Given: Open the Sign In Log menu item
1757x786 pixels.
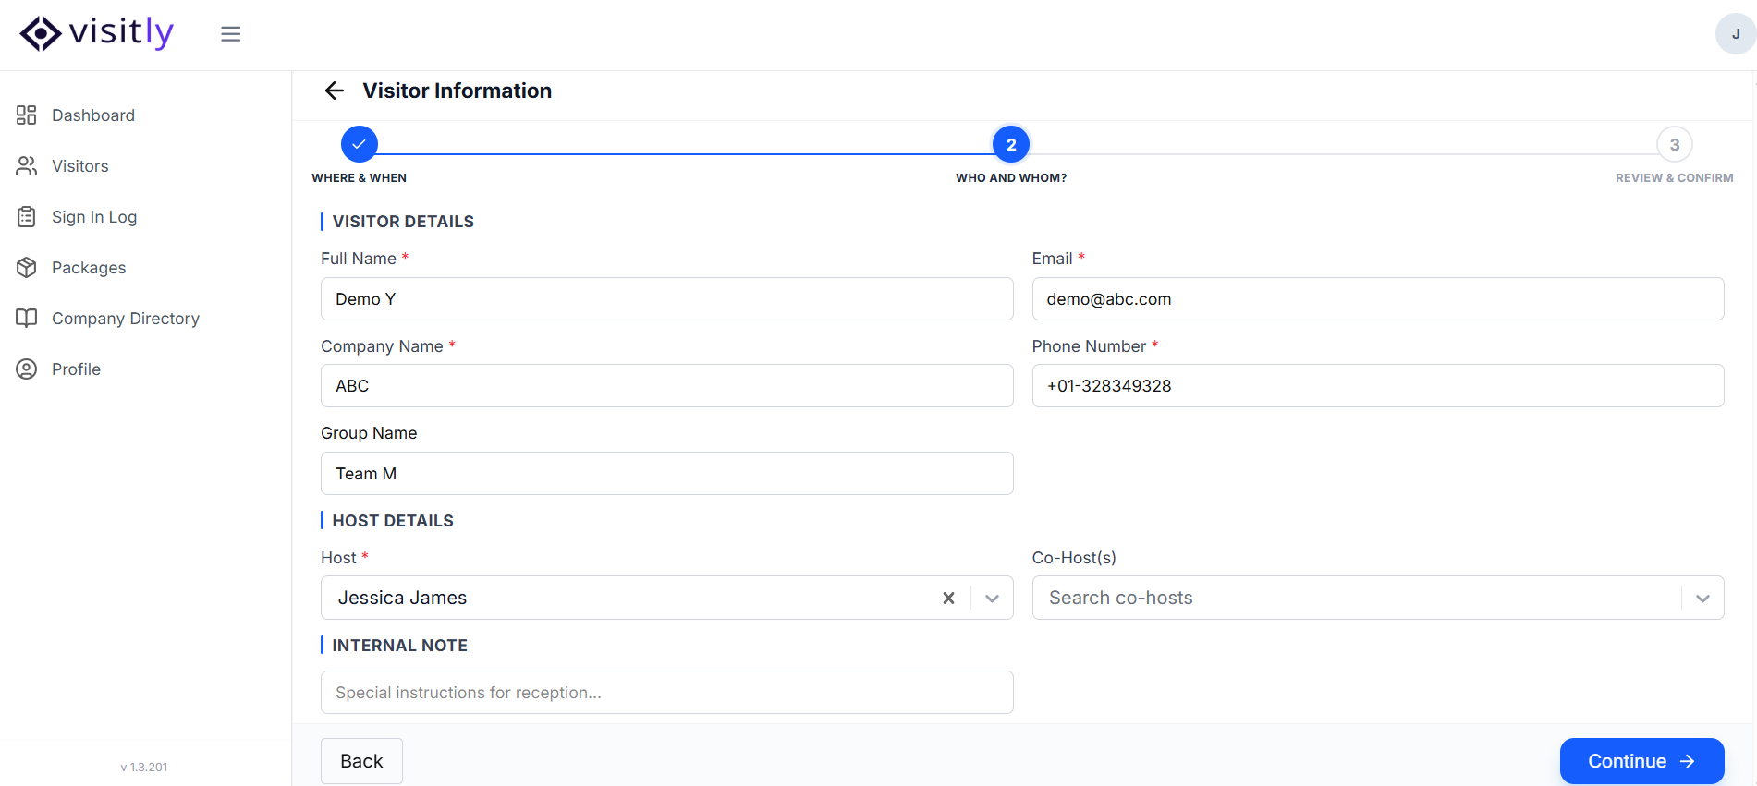Looking at the screenshot, I should click(x=94, y=217).
